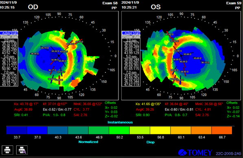Click the 35.69 D marker on OS map

coord(197,58)
